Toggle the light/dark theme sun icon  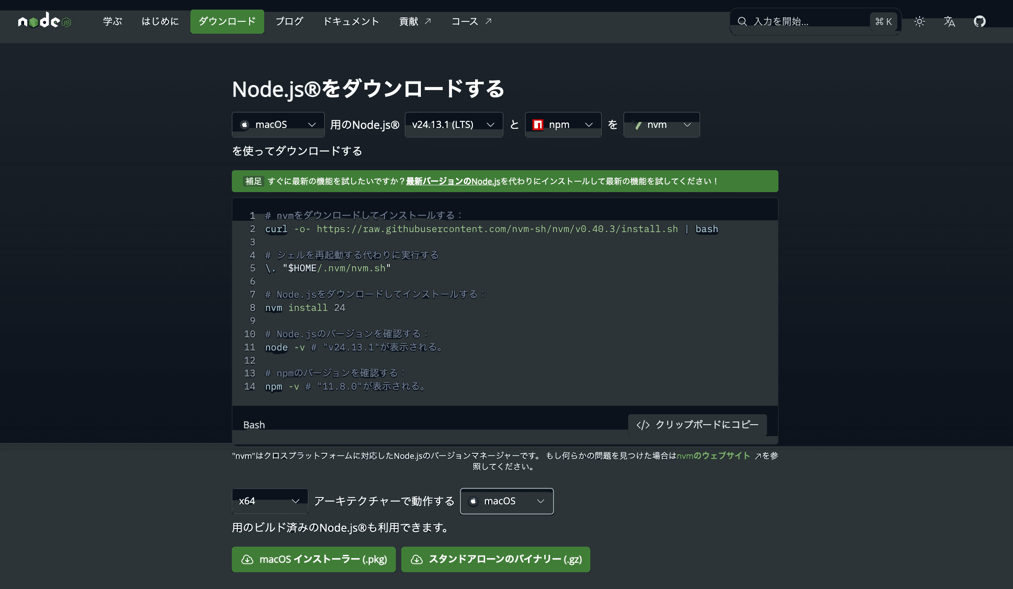pos(919,21)
